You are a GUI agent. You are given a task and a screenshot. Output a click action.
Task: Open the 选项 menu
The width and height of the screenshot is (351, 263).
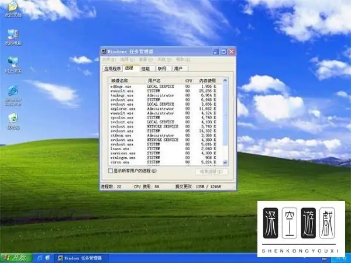pyautogui.click(x=128, y=60)
